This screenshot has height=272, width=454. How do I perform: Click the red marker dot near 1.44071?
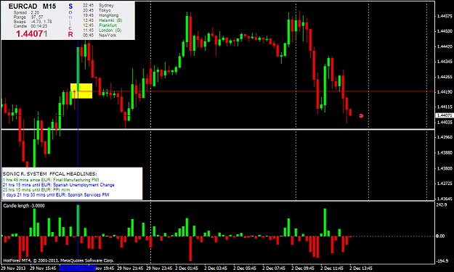pos(361,116)
